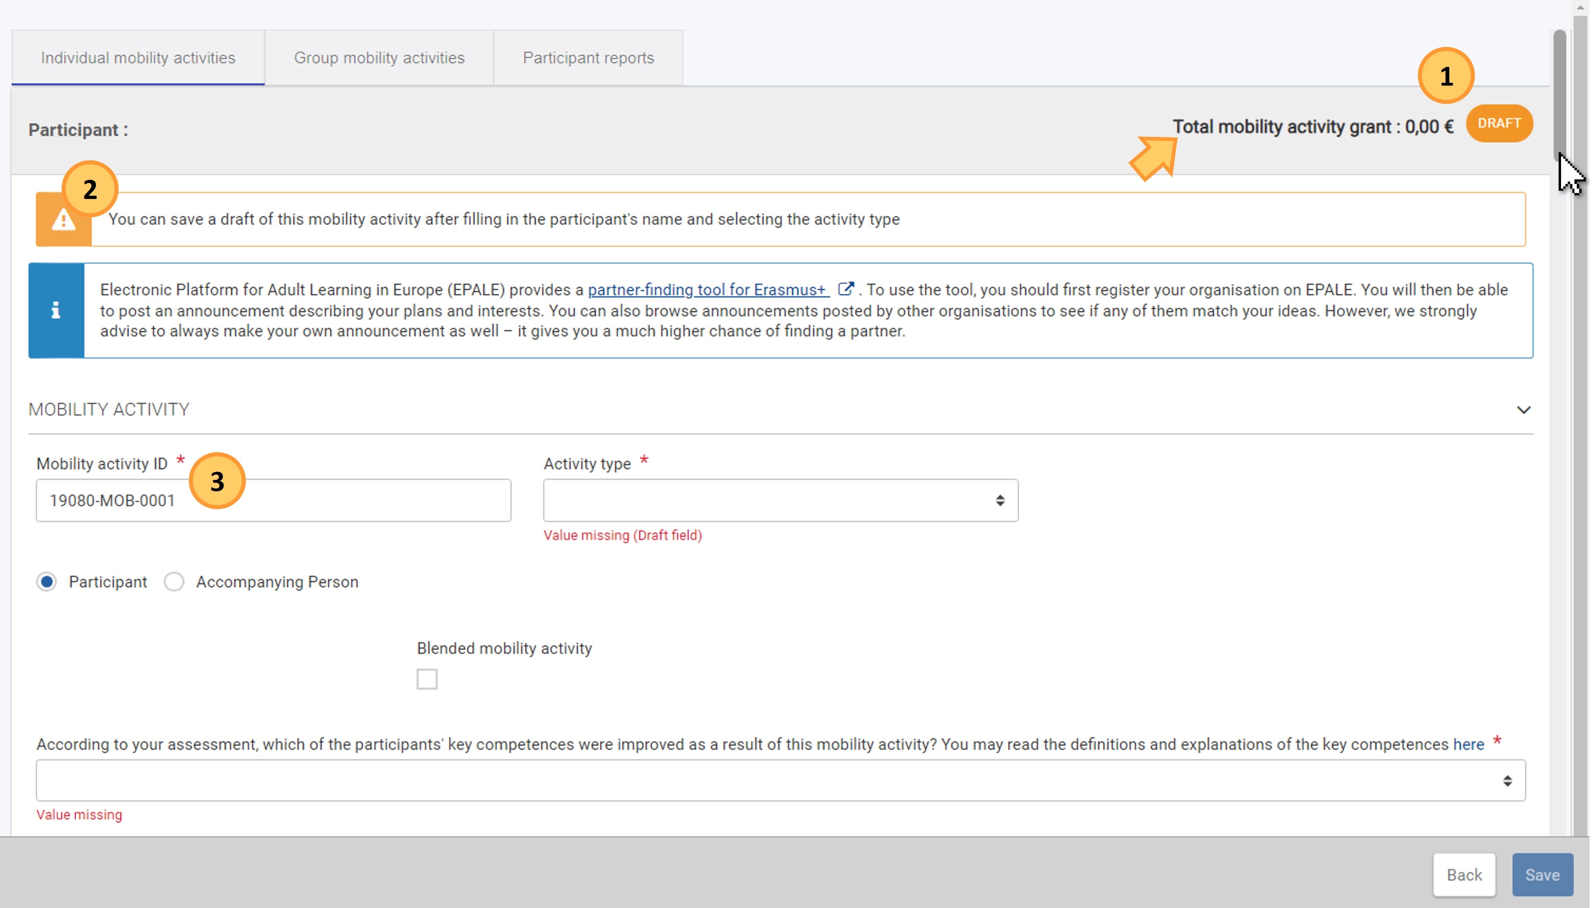
Task: Open the partner-finding tool for Erasmus+ link
Action: click(x=708, y=290)
